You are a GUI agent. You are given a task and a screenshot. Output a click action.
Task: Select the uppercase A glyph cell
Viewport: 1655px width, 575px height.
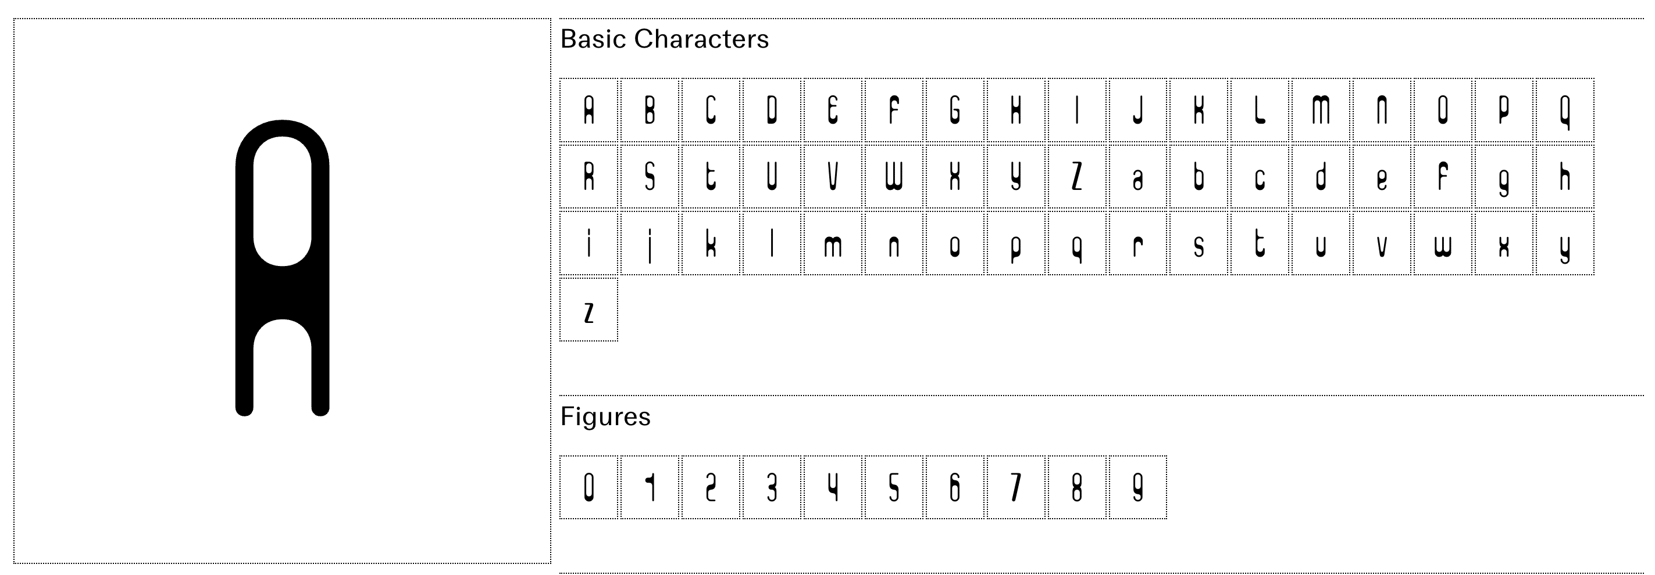click(x=588, y=110)
